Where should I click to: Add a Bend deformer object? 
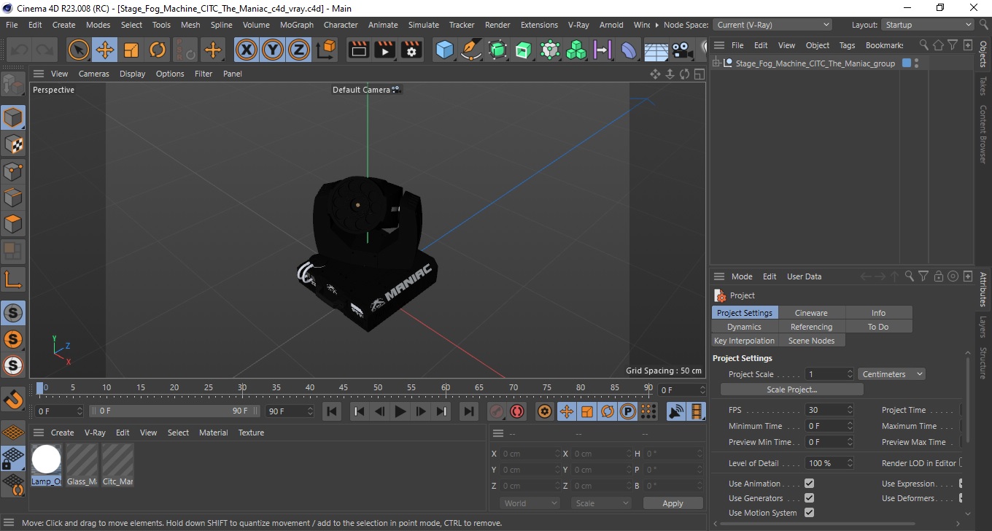point(629,50)
